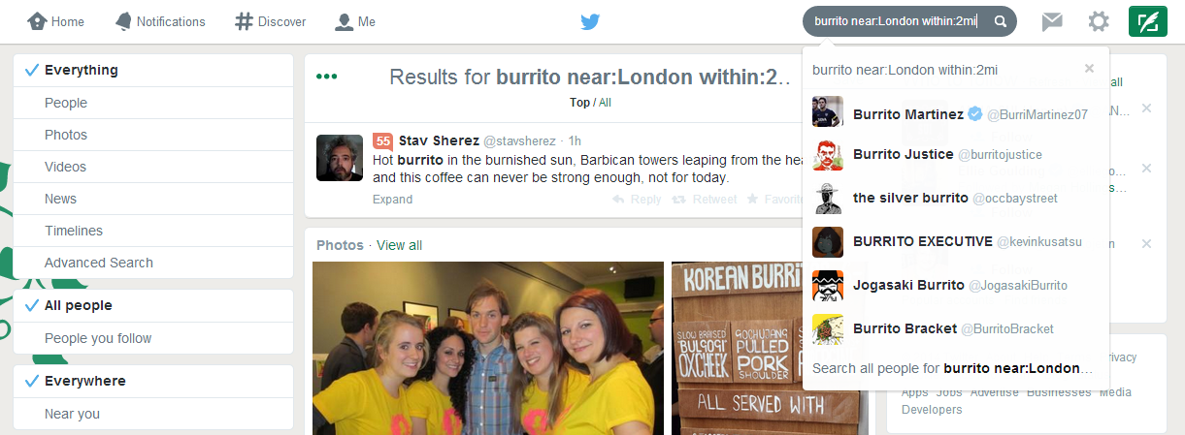This screenshot has width=1185, height=435.
Task: View all photos link
Action: point(399,245)
